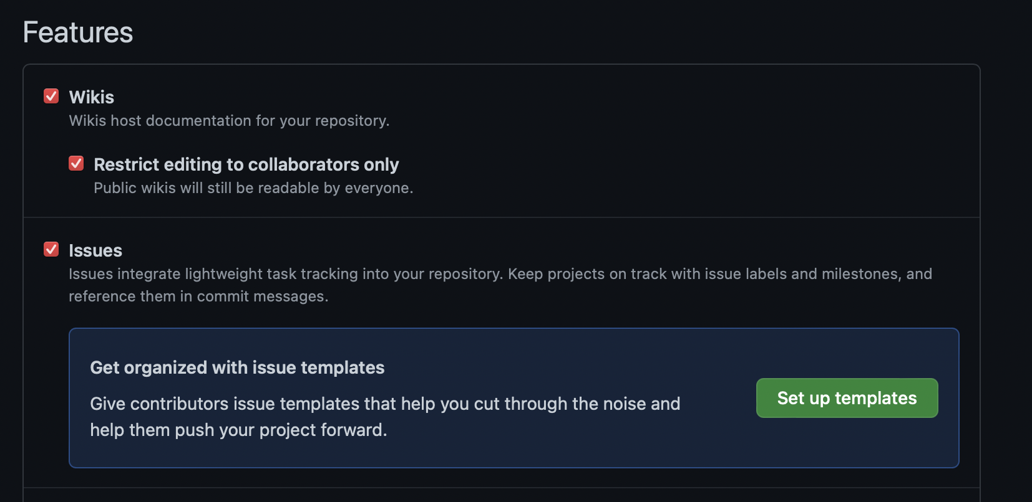Click the Issues task tracking description text

click(499, 273)
